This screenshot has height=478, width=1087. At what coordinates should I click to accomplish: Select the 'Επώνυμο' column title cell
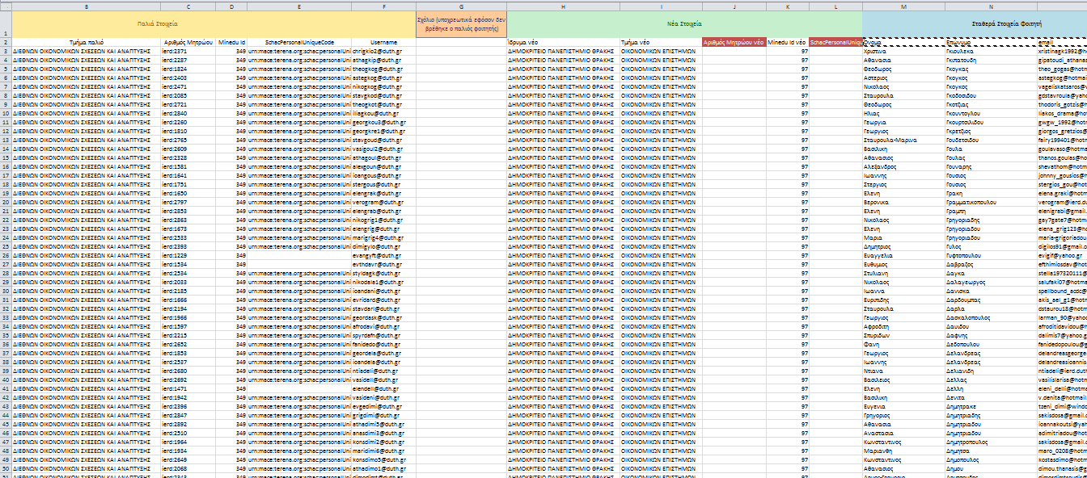[x=991, y=41]
